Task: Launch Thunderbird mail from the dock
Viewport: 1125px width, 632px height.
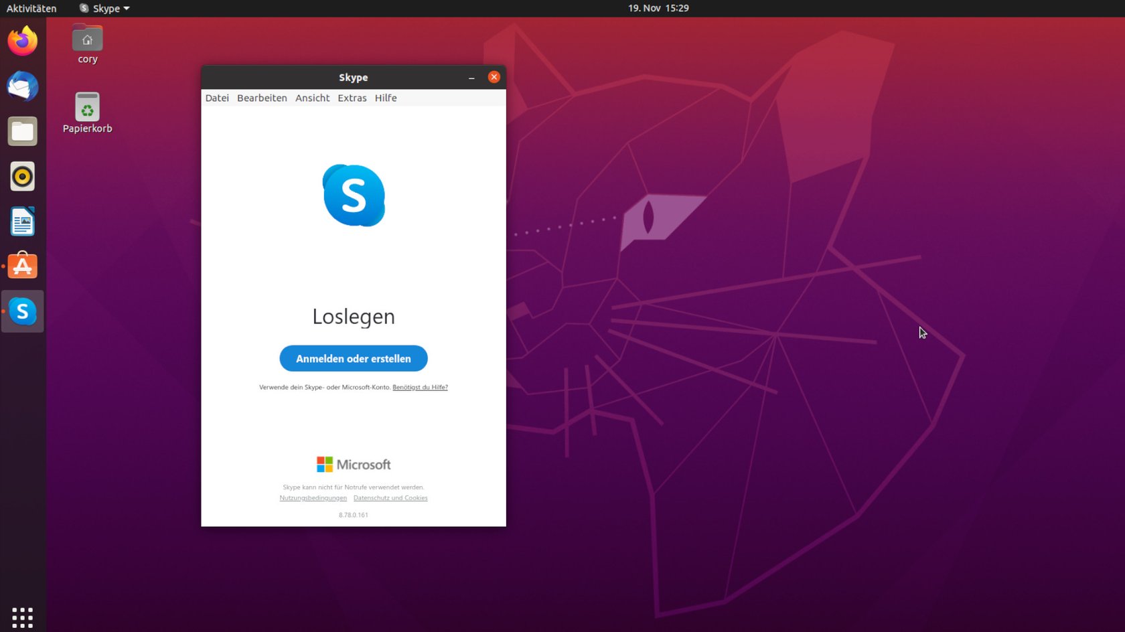Action: [x=23, y=86]
